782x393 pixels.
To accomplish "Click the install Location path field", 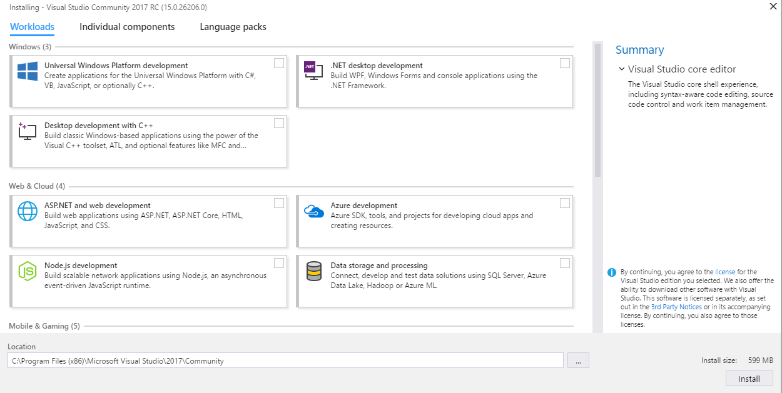I will 286,361.
